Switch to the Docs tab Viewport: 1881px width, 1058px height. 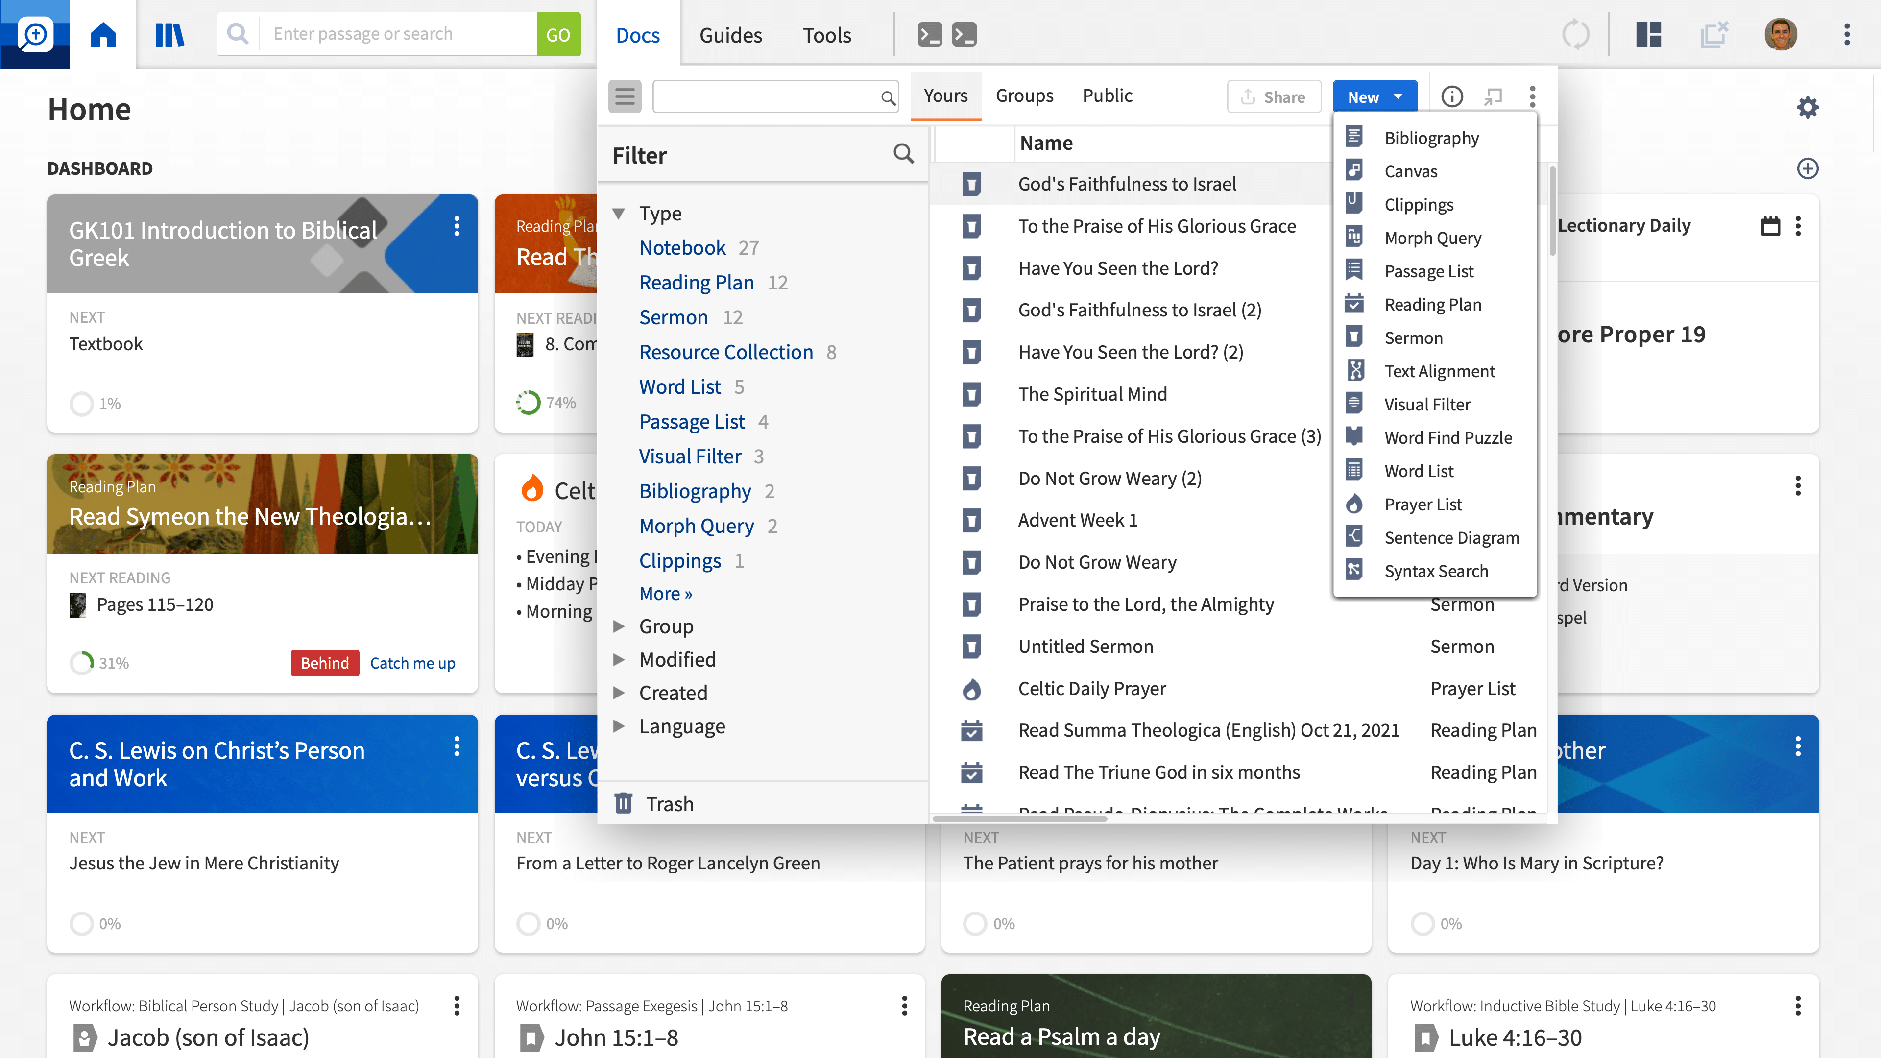[x=637, y=35]
